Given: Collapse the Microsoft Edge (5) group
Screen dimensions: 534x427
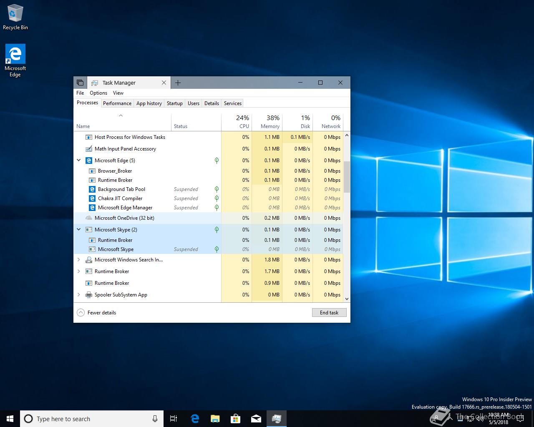Looking at the screenshot, I should click(78, 161).
